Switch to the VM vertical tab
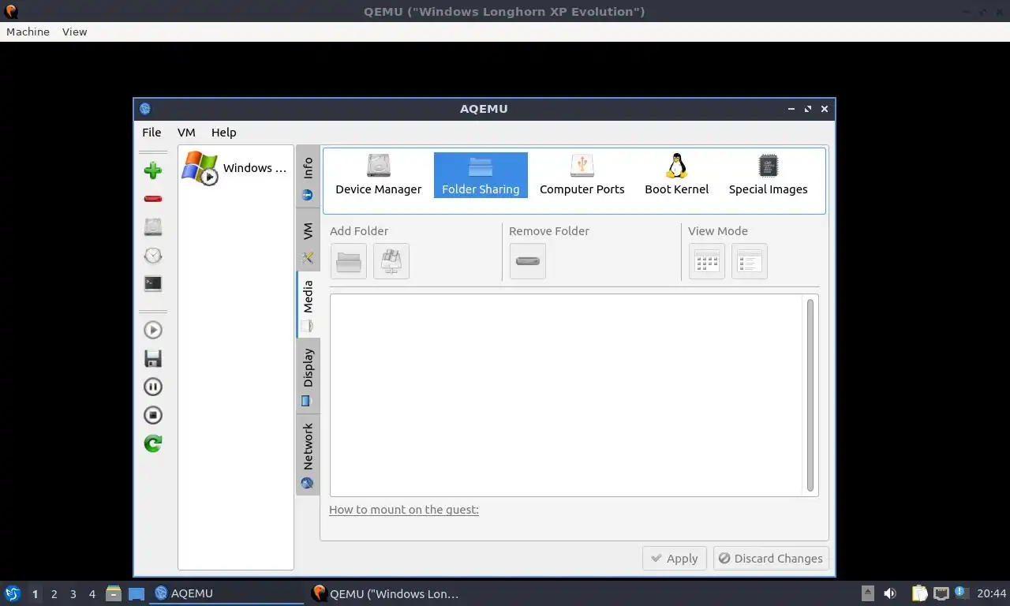The width and height of the screenshot is (1010, 606). click(x=308, y=241)
